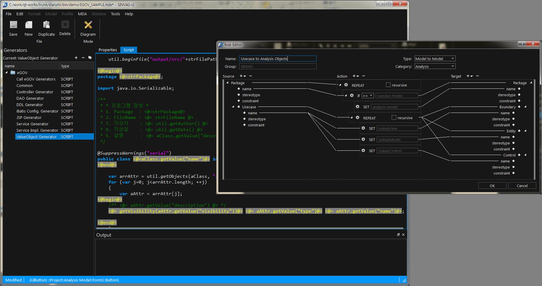542x286 pixels.
Task: Click the gear next to SET {value}Control
Action: tap(363, 151)
